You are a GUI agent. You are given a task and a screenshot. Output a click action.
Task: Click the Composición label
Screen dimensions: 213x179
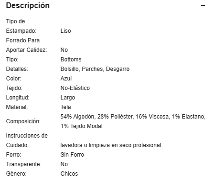tap(23, 121)
